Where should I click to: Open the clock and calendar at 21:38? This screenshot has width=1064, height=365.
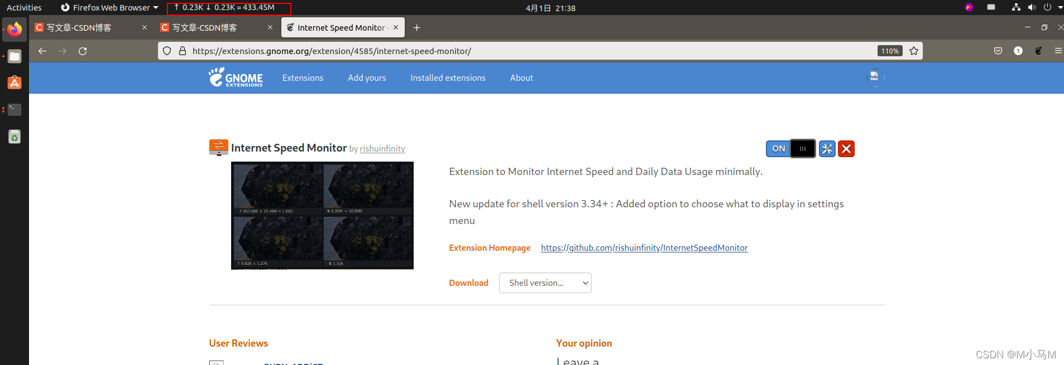[x=550, y=8]
